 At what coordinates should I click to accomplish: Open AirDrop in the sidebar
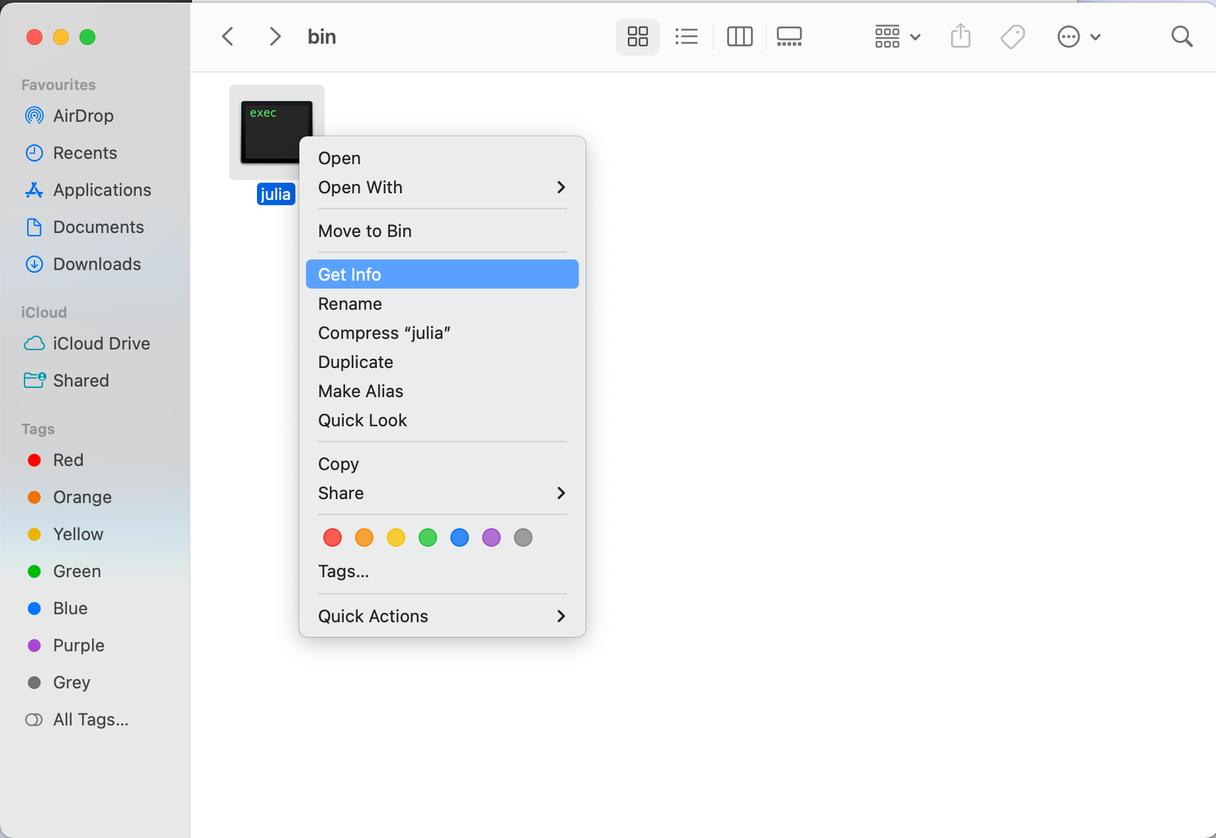point(83,116)
